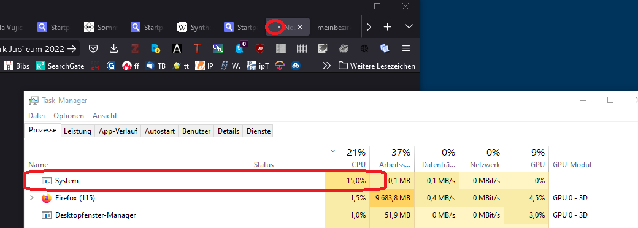638x228 pixels.
Task: Show more bookmarks via double chevron
Action: pos(326,66)
